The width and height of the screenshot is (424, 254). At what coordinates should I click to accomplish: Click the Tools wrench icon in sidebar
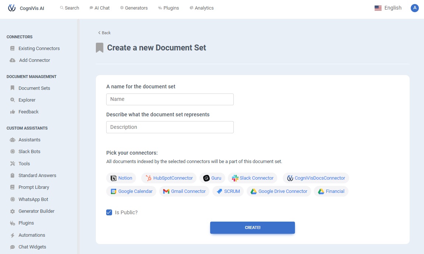13,163
